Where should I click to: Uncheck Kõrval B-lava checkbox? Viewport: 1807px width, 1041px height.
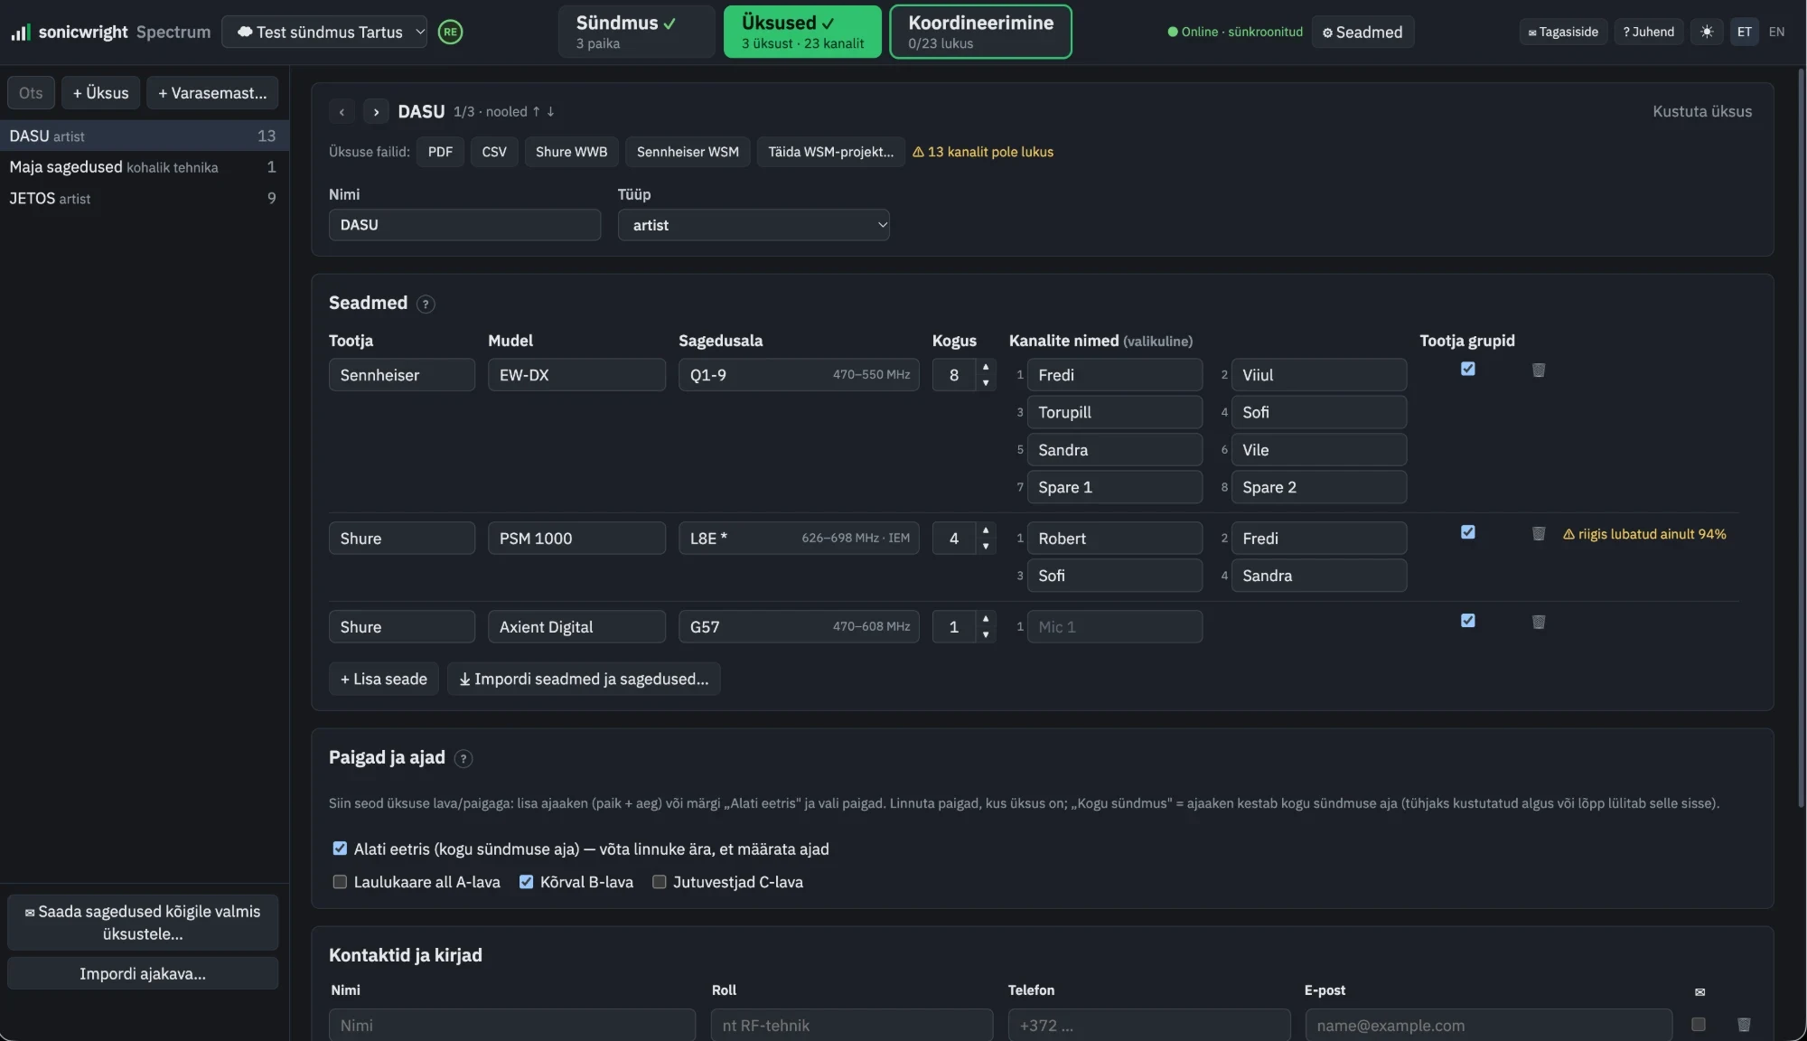(526, 882)
